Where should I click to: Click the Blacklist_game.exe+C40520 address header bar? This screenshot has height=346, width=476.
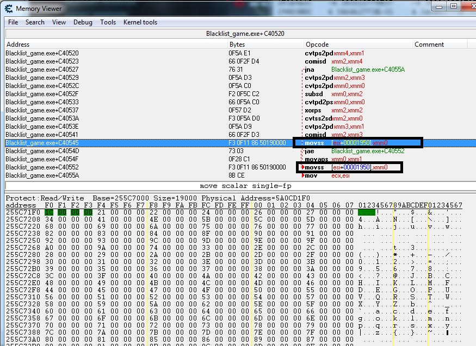[x=237, y=34]
